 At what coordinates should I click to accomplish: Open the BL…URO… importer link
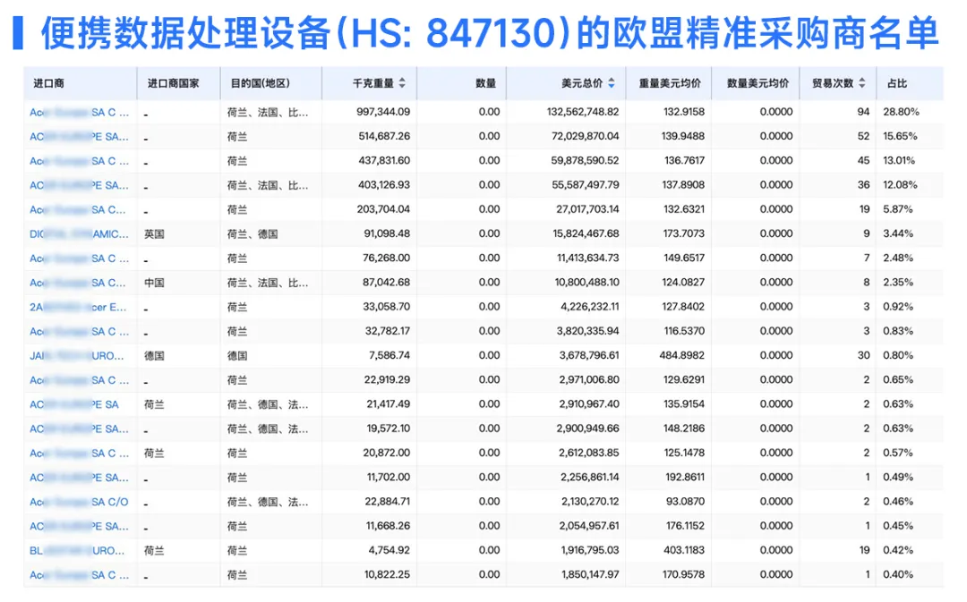coord(77,551)
